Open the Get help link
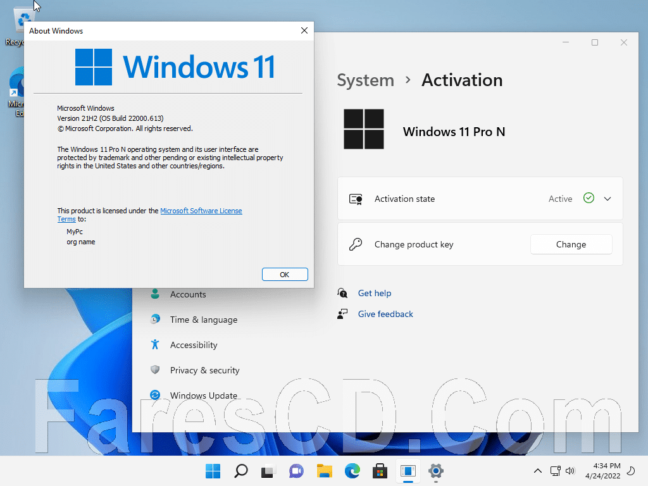This screenshot has height=486, width=648. (375, 293)
